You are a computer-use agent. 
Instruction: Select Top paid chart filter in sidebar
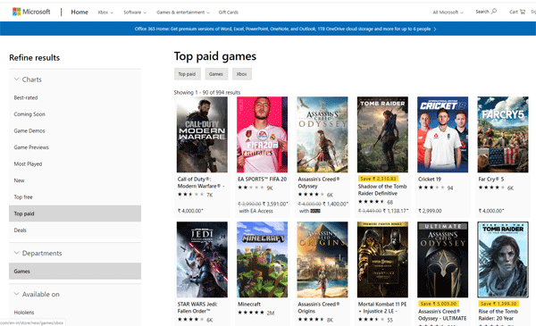(x=75, y=213)
